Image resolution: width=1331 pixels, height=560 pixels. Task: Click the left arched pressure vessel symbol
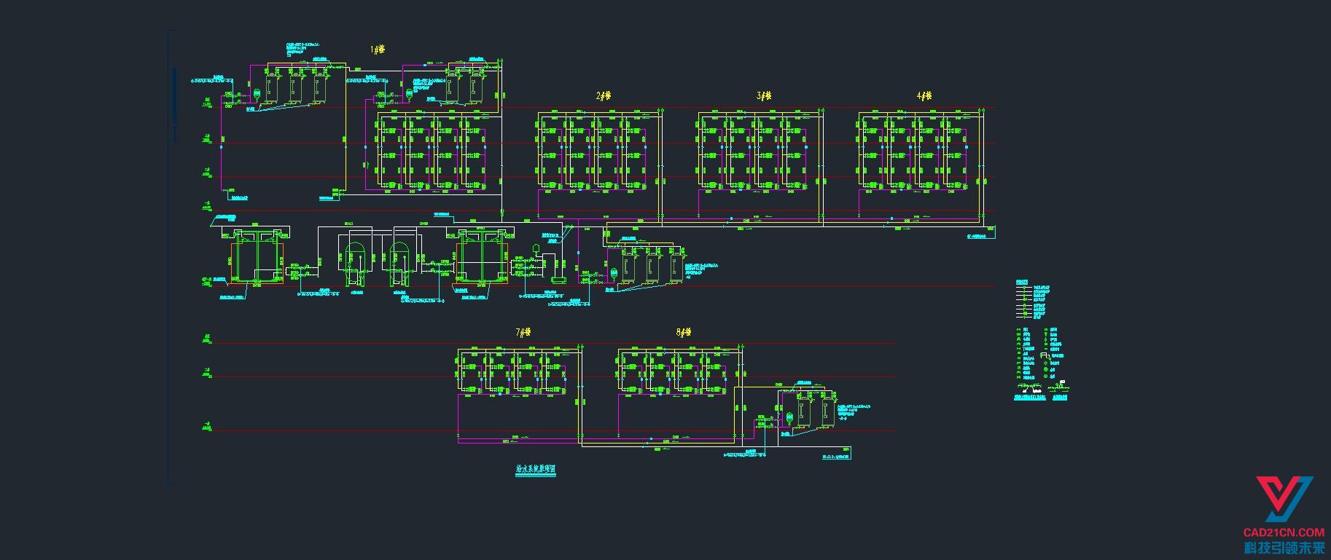(355, 260)
